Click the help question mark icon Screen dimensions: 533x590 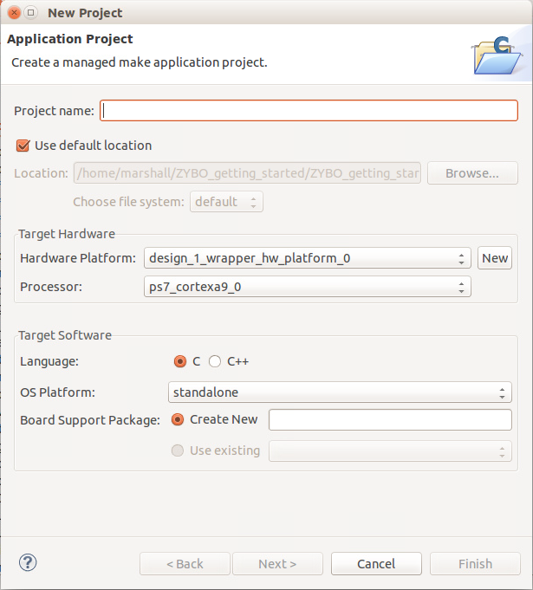(x=28, y=563)
